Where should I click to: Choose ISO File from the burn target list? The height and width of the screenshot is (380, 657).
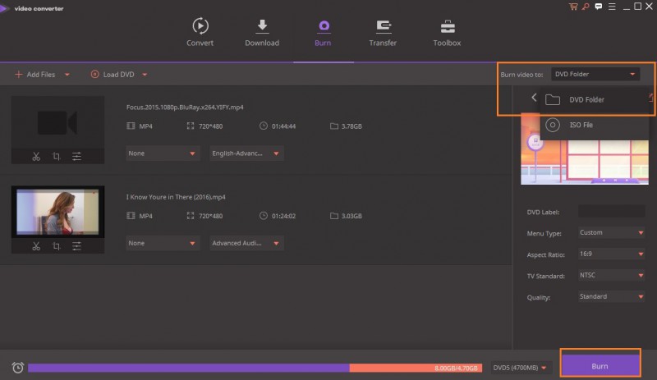tap(581, 126)
